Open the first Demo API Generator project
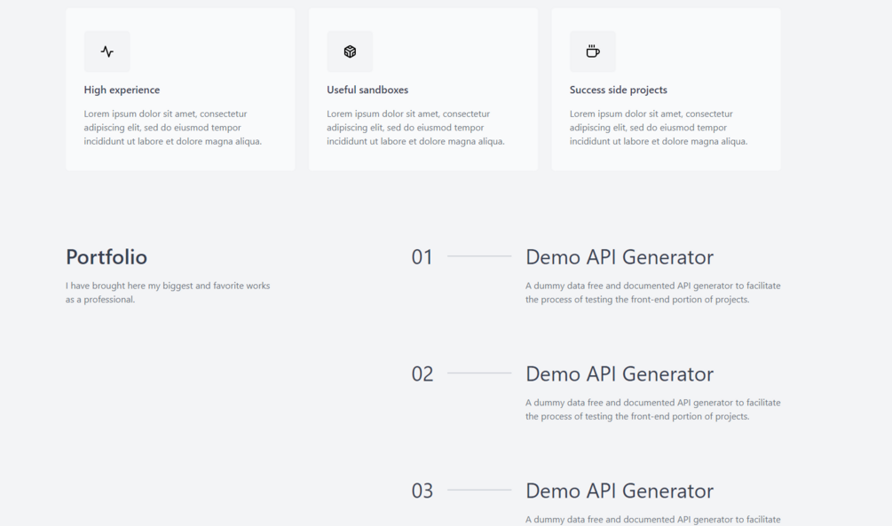The image size is (892, 526). 620,257
